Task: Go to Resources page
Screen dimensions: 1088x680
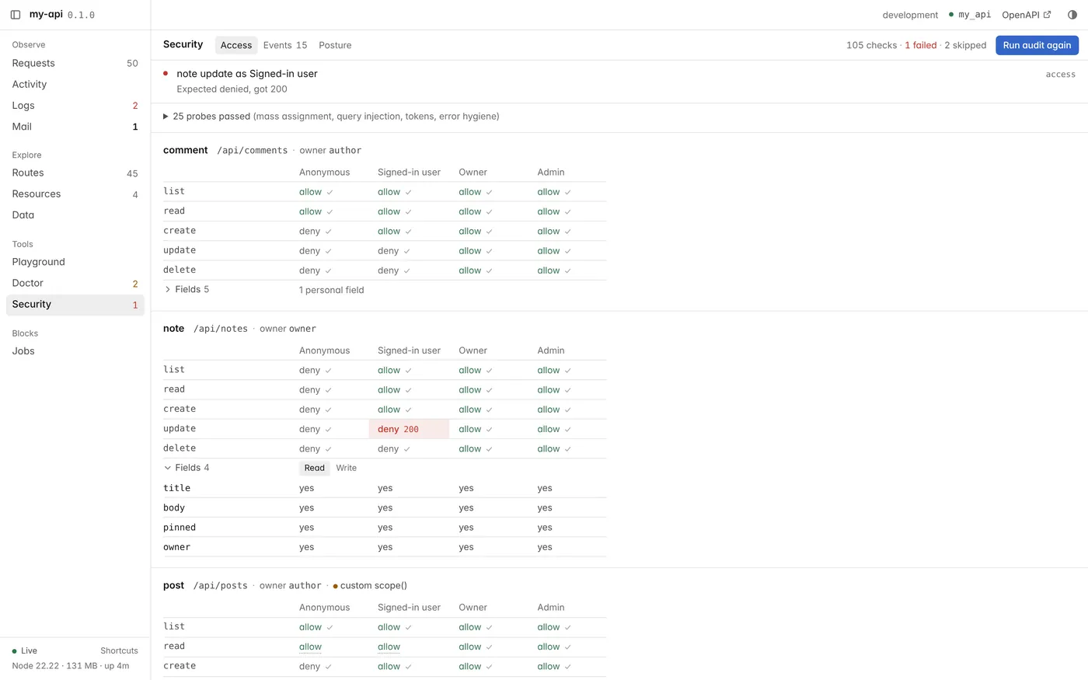Action: click(x=75, y=194)
